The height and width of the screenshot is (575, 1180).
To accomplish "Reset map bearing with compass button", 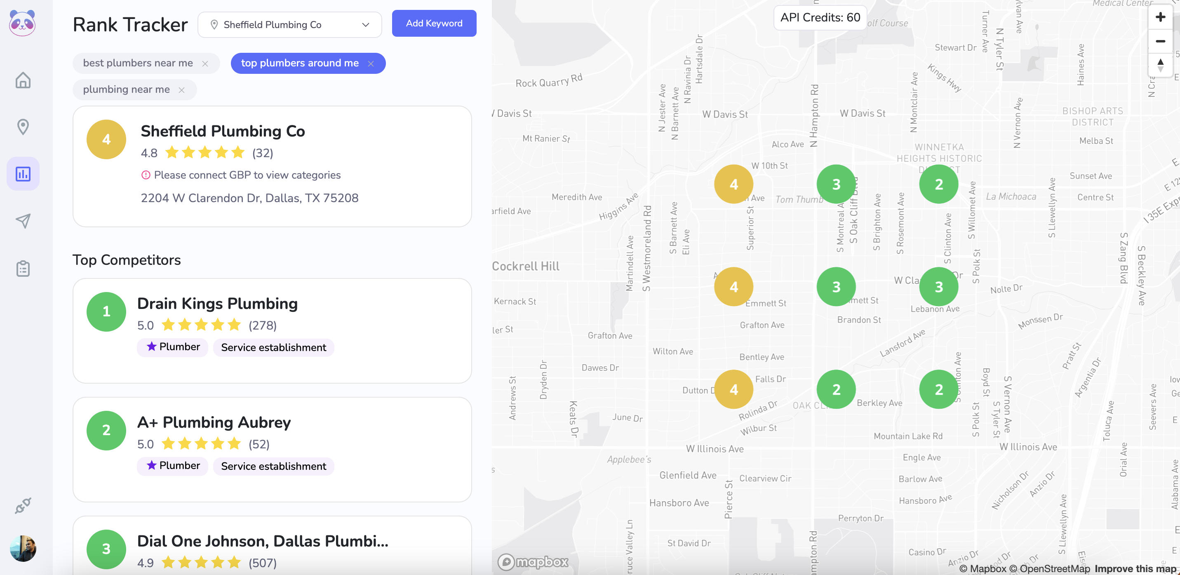I will [1160, 65].
